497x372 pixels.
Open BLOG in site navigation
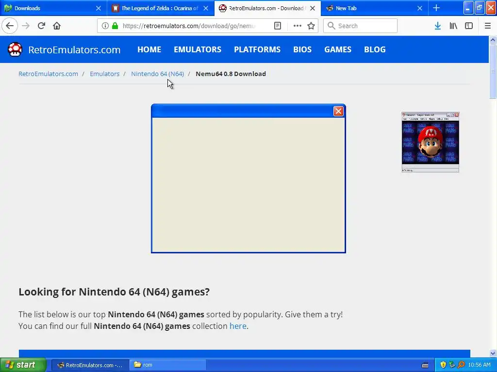(375, 49)
